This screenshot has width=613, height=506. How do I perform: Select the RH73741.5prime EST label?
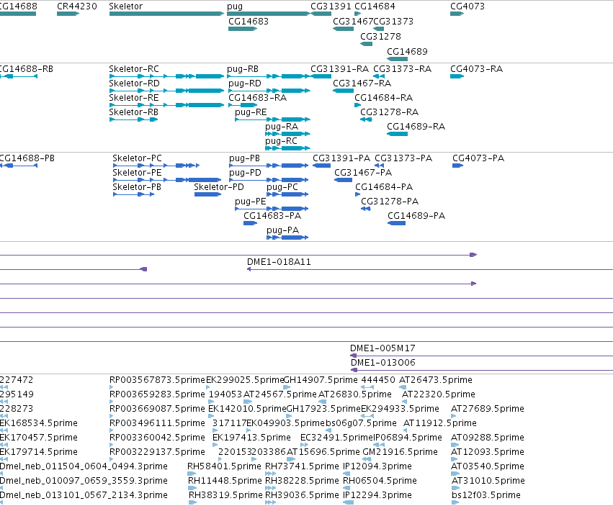[x=302, y=466]
